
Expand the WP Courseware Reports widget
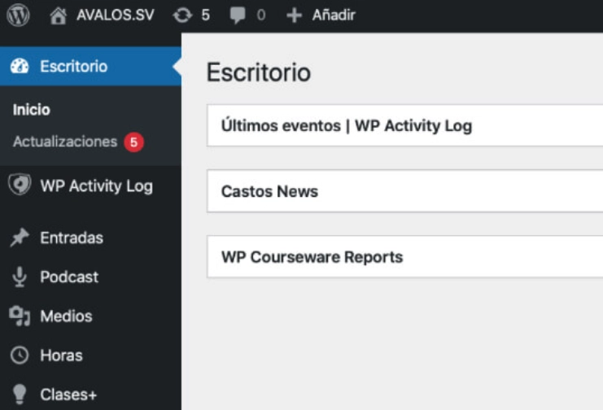404,256
